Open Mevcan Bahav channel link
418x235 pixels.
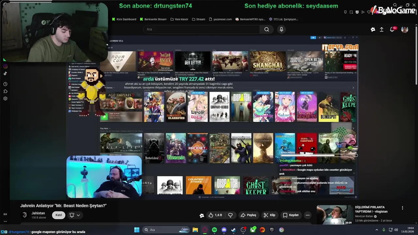364,216
